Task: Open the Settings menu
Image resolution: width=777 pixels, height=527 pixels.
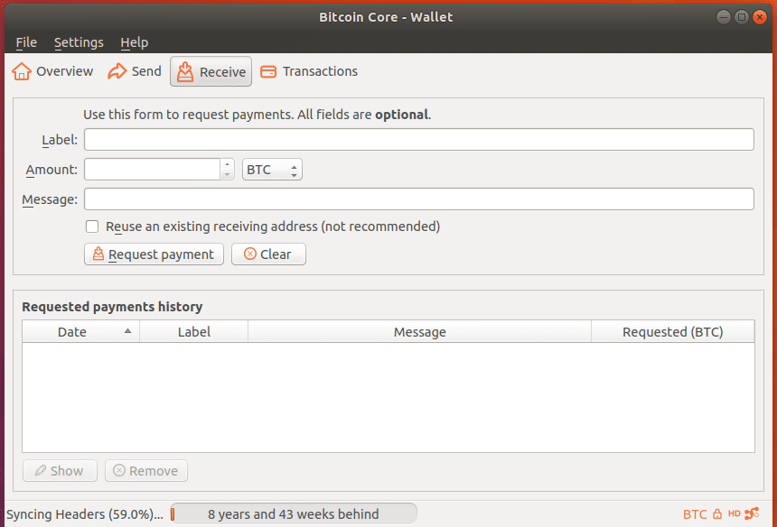Action: (79, 42)
